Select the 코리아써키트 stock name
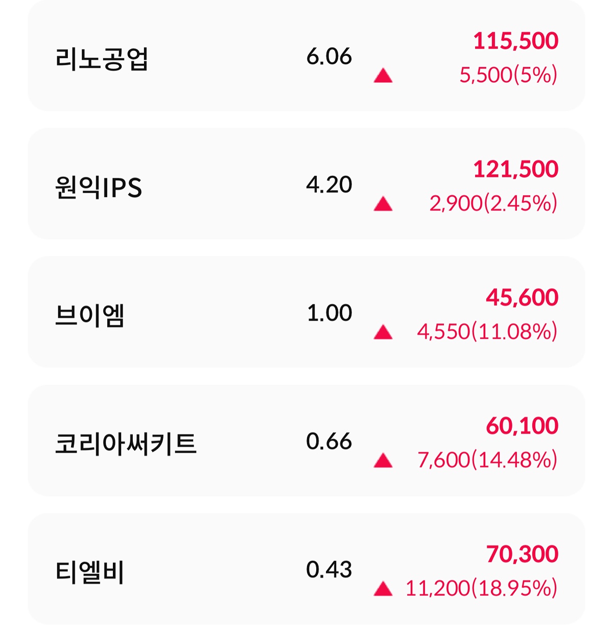The width and height of the screenshot is (613, 626). tap(126, 444)
